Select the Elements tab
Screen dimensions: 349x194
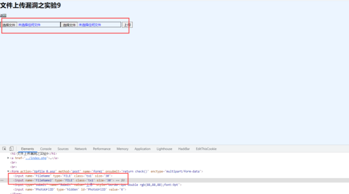tap(27, 149)
